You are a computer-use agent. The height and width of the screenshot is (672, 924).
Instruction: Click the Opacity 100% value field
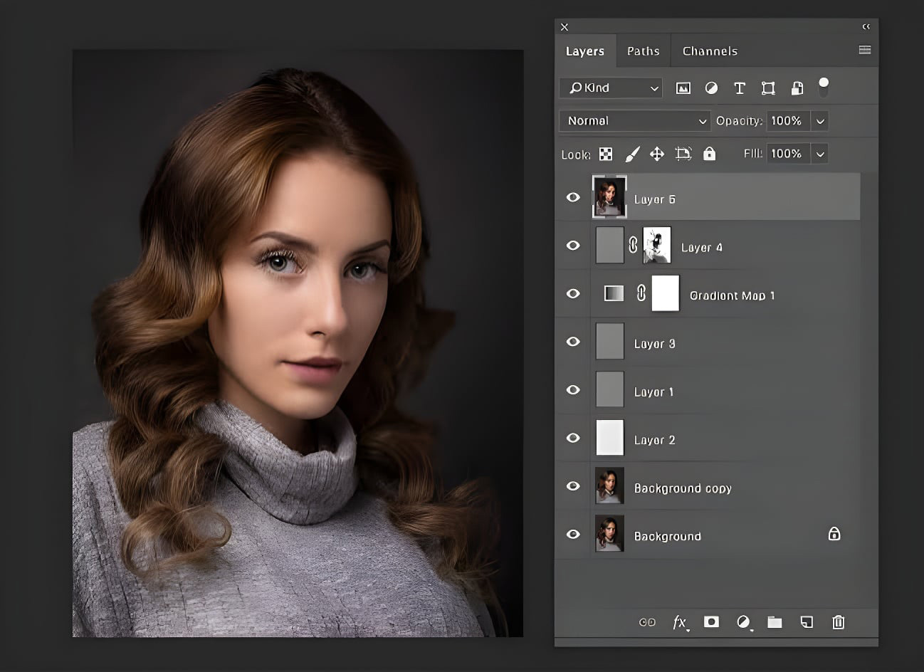coord(788,121)
